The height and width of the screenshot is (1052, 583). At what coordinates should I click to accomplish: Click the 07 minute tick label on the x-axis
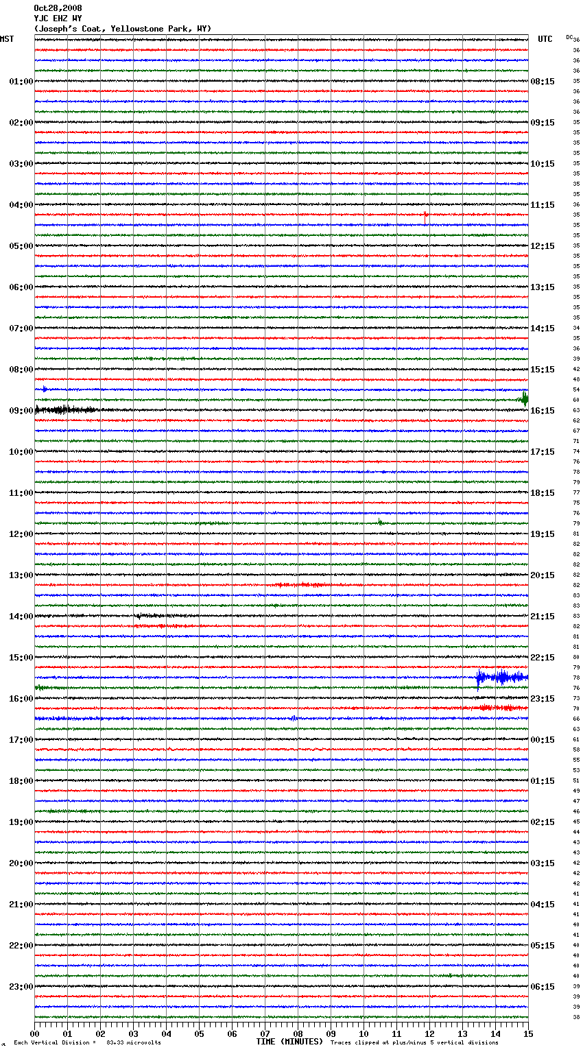point(265,1033)
